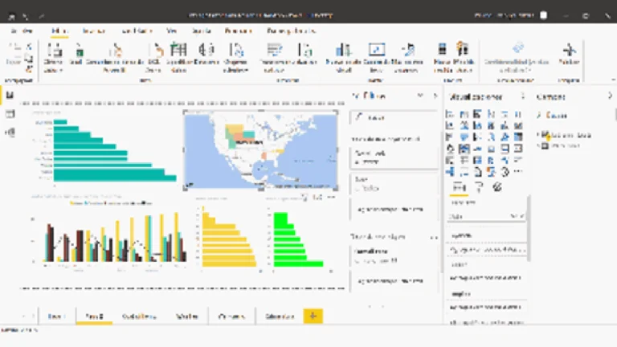This screenshot has width=617, height=347.
Task: Select the stacked bar chart visualization icon
Action: (x=450, y=114)
